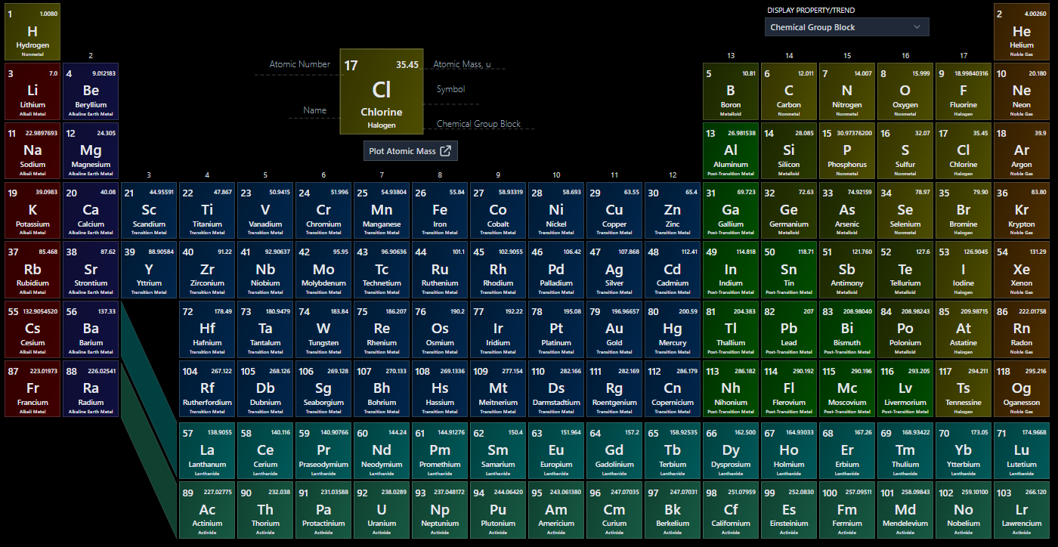The width and height of the screenshot is (1058, 547).
Task: Select the Xenon tile
Action: click(x=1022, y=270)
